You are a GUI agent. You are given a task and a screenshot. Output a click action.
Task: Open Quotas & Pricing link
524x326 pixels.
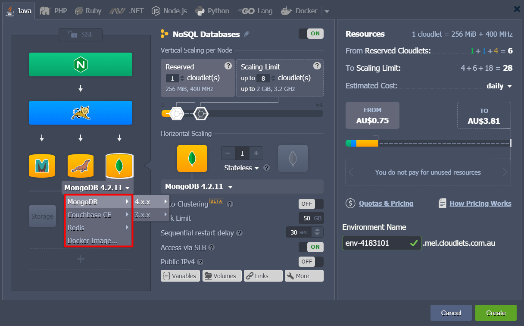pyautogui.click(x=386, y=204)
